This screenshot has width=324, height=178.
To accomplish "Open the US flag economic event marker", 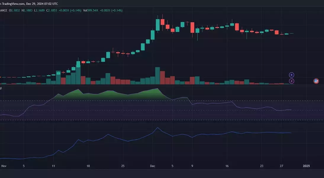I will [316, 81].
